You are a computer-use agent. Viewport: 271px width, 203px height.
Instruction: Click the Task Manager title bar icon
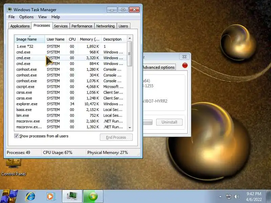[x=10, y=9]
